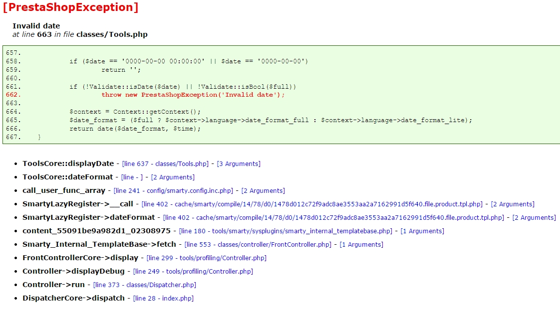Click the DispatcherCore->dispatch function name
This screenshot has width=560, height=318.
click(x=73, y=299)
